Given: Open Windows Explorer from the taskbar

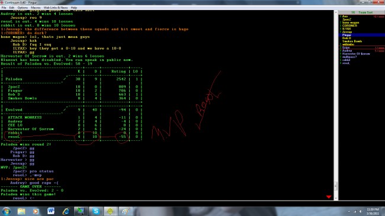Looking at the screenshot, I should 21,211.
